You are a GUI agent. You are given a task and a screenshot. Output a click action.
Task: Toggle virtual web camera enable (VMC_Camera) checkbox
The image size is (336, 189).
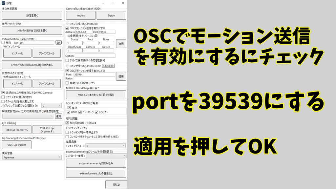tap(3, 93)
